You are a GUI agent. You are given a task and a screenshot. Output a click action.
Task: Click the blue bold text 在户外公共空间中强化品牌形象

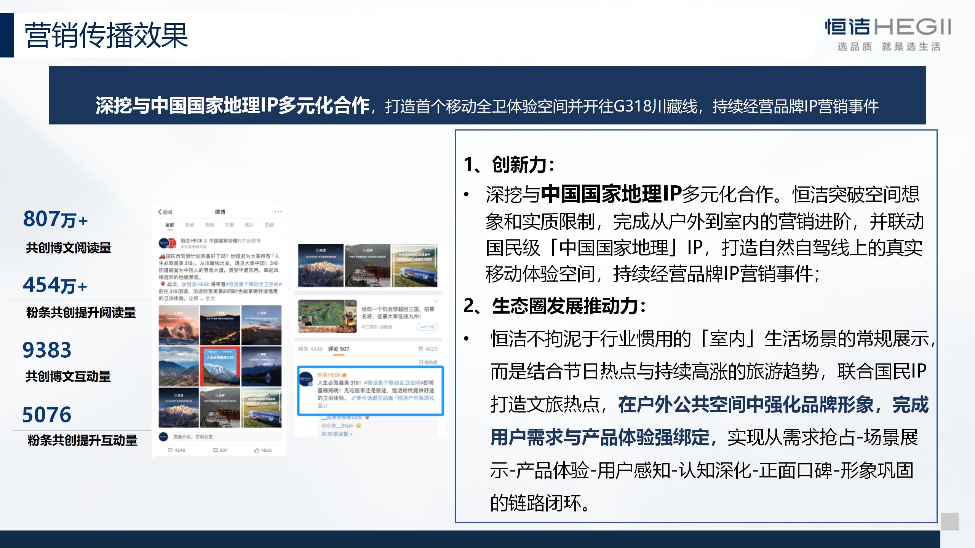pos(746,405)
